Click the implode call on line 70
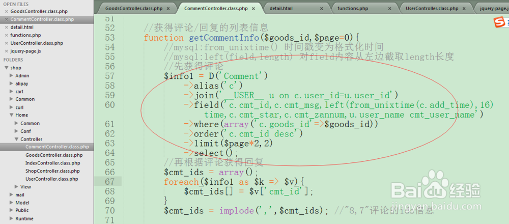This screenshot has width=509, height=224. click(236, 211)
